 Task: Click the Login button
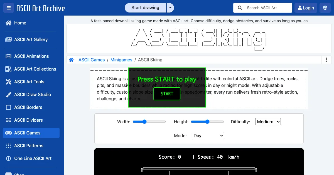pyautogui.click(x=306, y=8)
